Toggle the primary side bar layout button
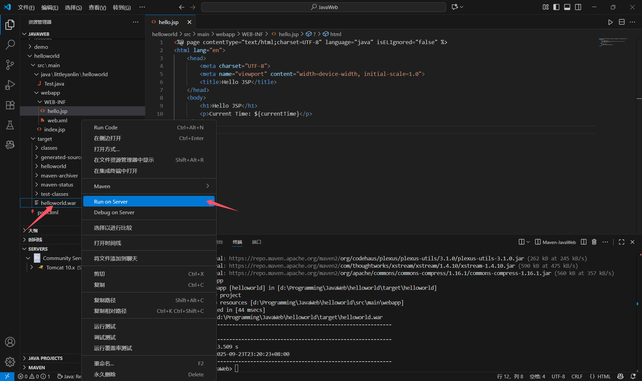Viewport: 642px width, 381px height. tap(556, 7)
